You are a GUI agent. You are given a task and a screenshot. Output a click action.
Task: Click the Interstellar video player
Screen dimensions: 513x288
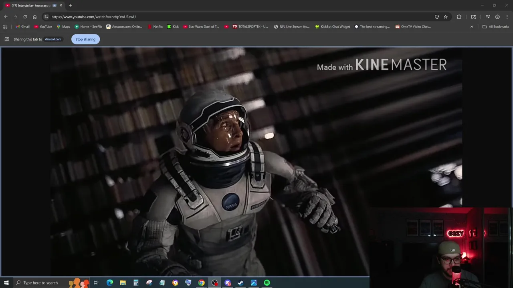[x=256, y=162]
